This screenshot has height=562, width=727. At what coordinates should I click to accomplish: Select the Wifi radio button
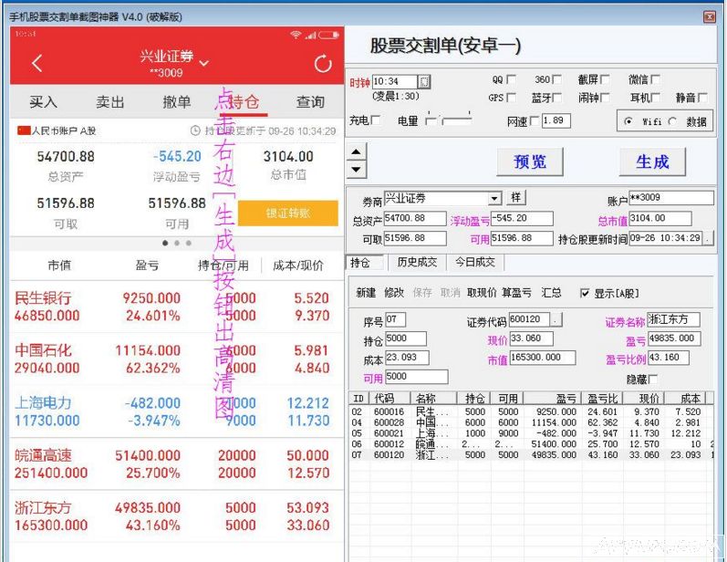[x=628, y=121]
